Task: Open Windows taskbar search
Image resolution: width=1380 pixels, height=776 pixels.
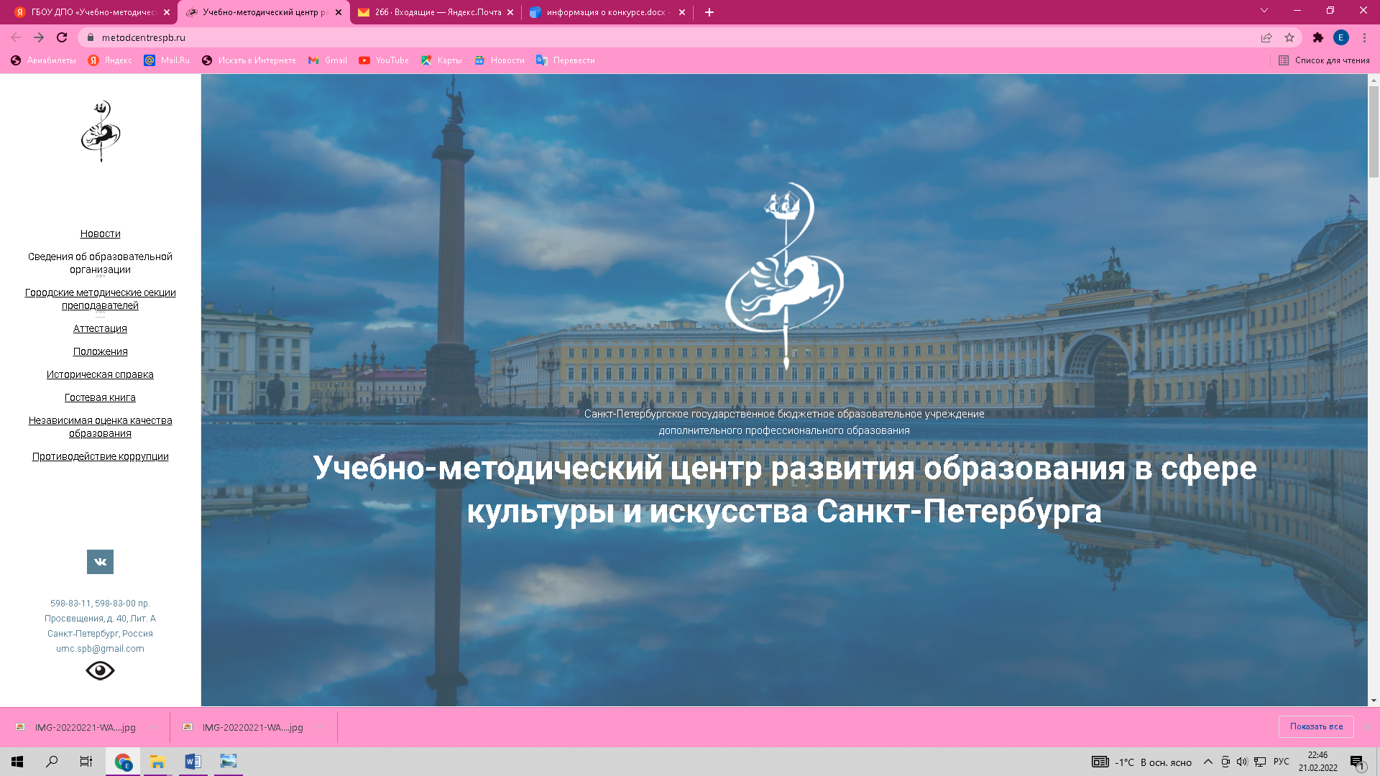Action: pos(52,762)
